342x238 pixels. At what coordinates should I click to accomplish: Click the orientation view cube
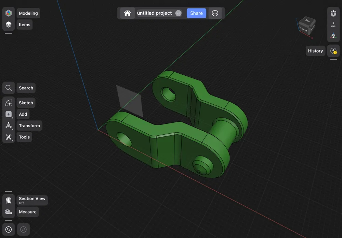tap(306, 26)
